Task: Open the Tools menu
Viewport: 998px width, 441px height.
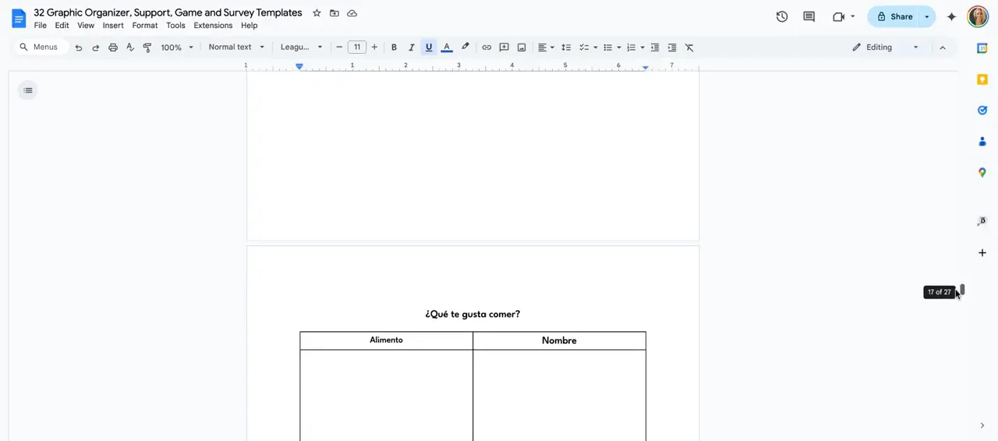Action: coord(175,26)
